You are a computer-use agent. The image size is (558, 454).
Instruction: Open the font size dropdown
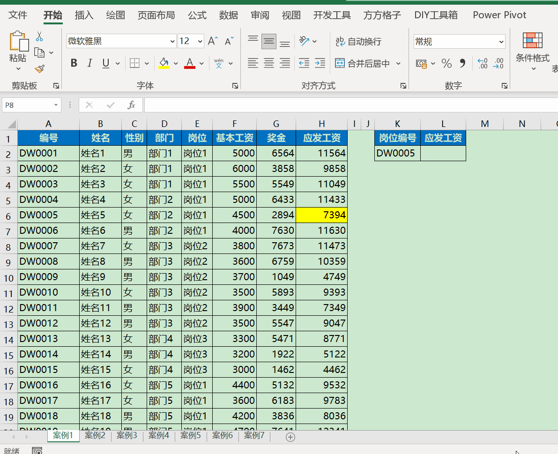click(201, 41)
